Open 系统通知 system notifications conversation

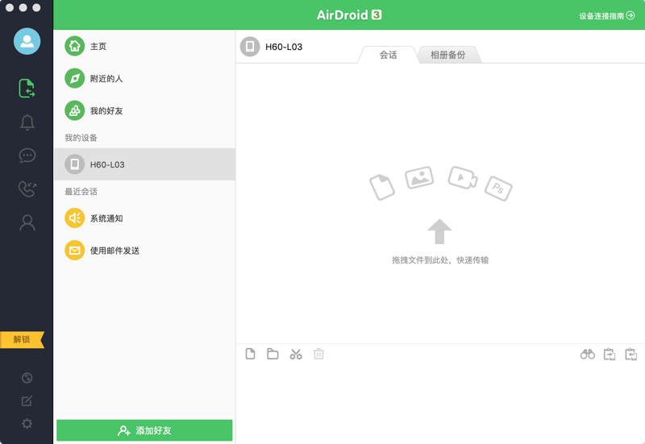[144, 218]
